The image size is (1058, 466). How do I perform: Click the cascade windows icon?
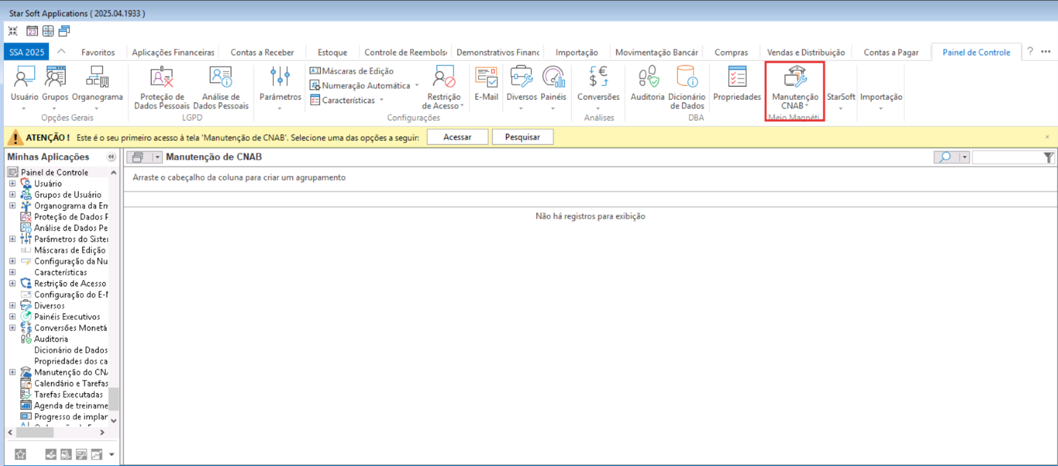64,31
